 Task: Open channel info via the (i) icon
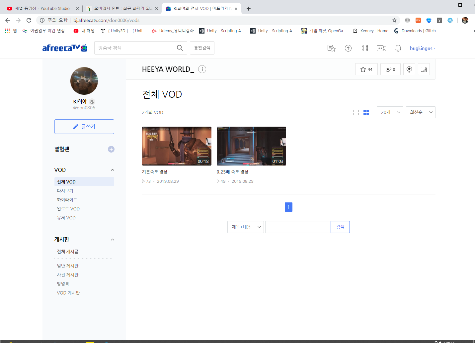click(202, 69)
